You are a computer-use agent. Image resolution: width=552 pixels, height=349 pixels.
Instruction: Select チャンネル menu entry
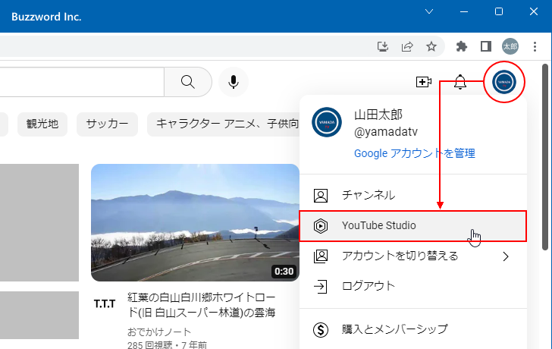click(x=413, y=196)
